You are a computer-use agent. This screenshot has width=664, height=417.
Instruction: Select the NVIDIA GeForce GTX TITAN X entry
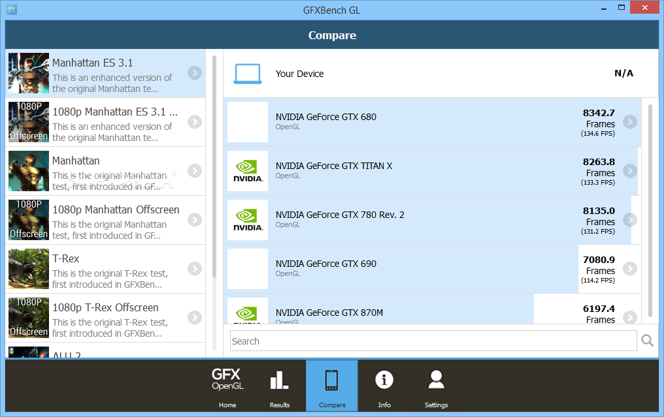(433, 171)
